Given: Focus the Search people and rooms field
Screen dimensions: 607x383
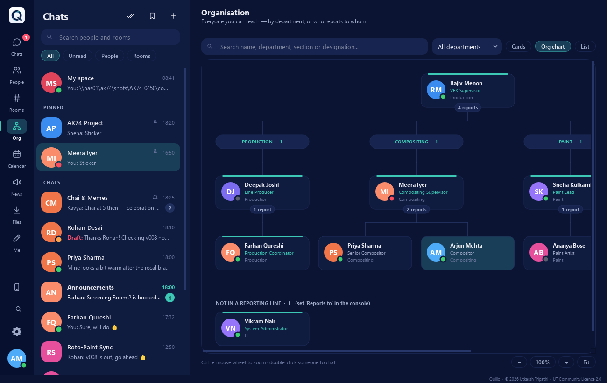Looking at the screenshot, I should pyautogui.click(x=111, y=37).
